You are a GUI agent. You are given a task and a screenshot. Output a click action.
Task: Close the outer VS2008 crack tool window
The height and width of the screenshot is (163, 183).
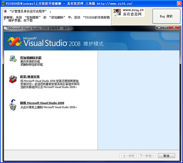click(179, 3)
